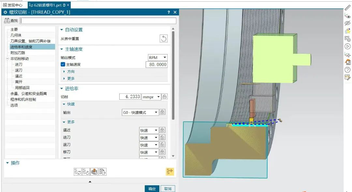Switch to the 发现中心 tab
This screenshot has height=192, width=352.
click(13, 5)
